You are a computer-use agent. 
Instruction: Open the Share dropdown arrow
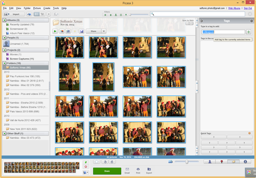point(104,31)
